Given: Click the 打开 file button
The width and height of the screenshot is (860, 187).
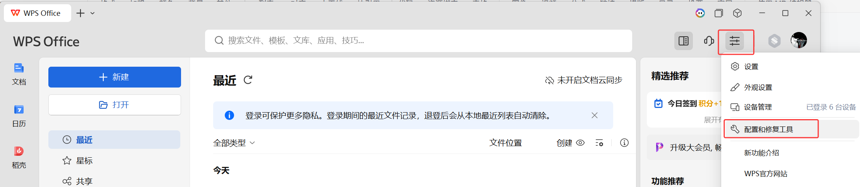Looking at the screenshot, I should click(115, 105).
